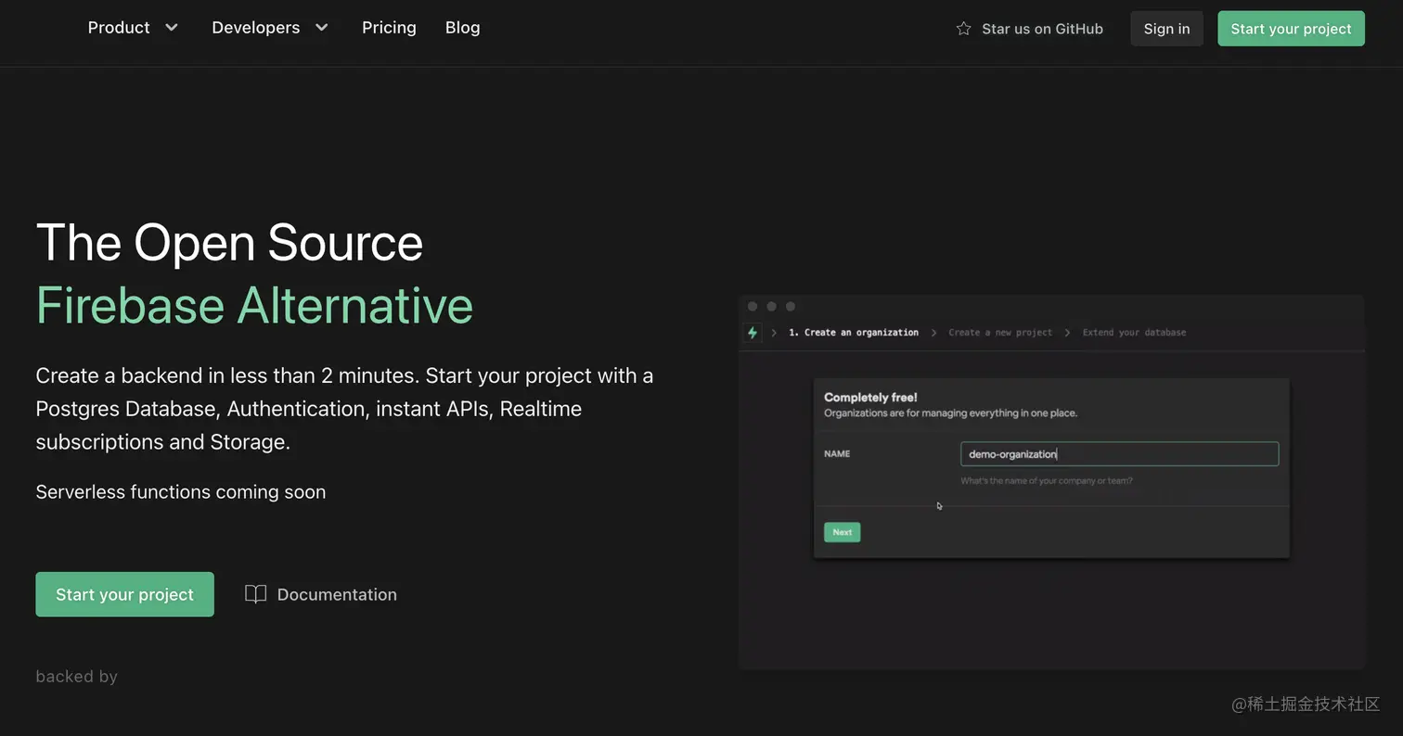The width and height of the screenshot is (1403, 736).
Task: Click the GitHub star icon
Action: (x=963, y=29)
